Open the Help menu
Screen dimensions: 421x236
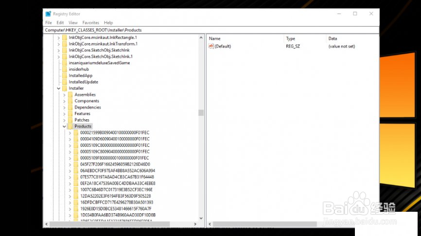(x=108, y=23)
